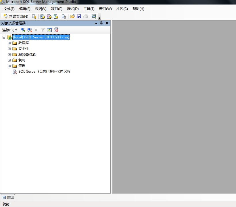Open a Database Engine Query icon
The image size is (236, 207).
tap(34, 16)
